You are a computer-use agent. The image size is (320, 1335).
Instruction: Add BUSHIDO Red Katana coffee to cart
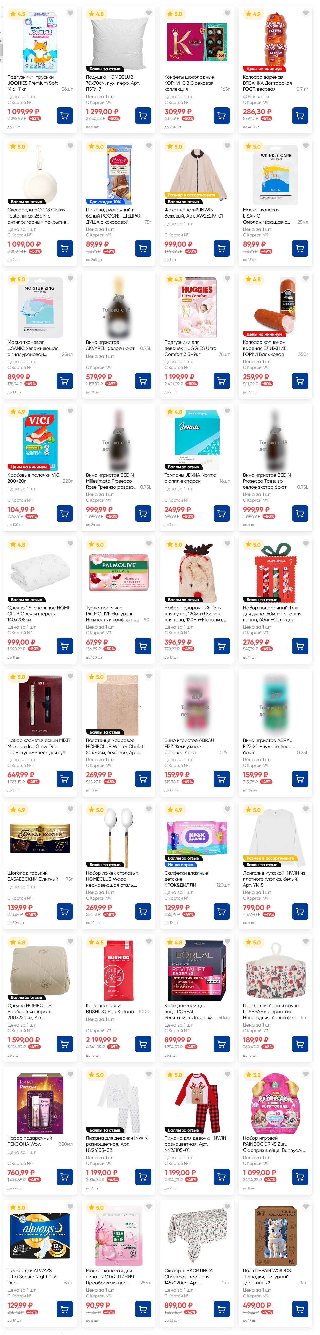pos(143,1044)
